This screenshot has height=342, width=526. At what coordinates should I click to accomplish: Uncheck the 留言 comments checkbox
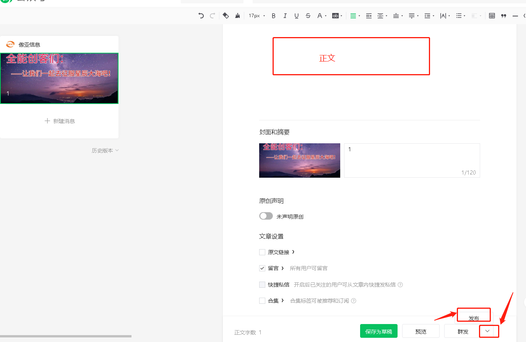pyautogui.click(x=262, y=268)
